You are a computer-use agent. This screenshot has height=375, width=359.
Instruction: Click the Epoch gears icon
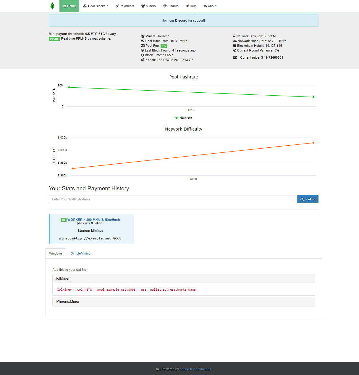(x=143, y=60)
